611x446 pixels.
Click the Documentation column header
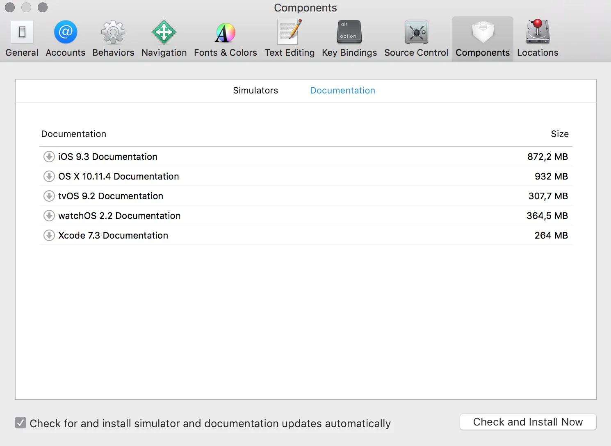pyautogui.click(x=74, y=134)
